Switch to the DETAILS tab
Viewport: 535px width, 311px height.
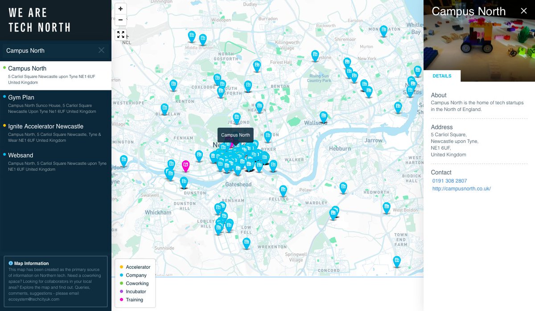(442, 76)
